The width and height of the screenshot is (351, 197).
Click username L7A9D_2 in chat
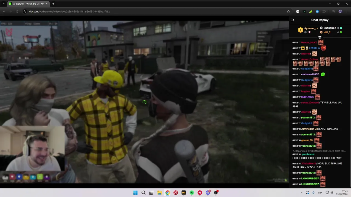pos(314,48)
